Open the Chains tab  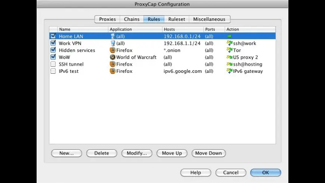(x=131, y=19)
